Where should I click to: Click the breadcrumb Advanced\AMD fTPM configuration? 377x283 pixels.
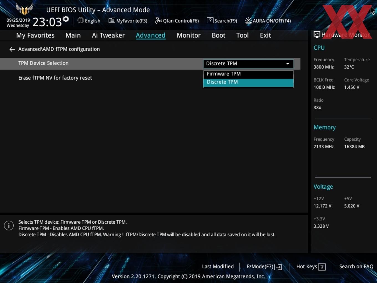coord(59,49)
